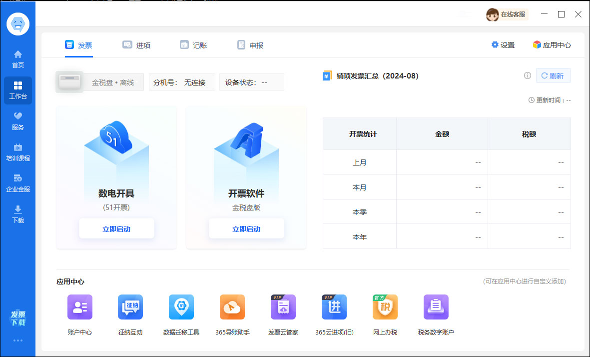590x357 pixels.
Task: Switch to the 记账 tab
Action: tap(193, 45)
